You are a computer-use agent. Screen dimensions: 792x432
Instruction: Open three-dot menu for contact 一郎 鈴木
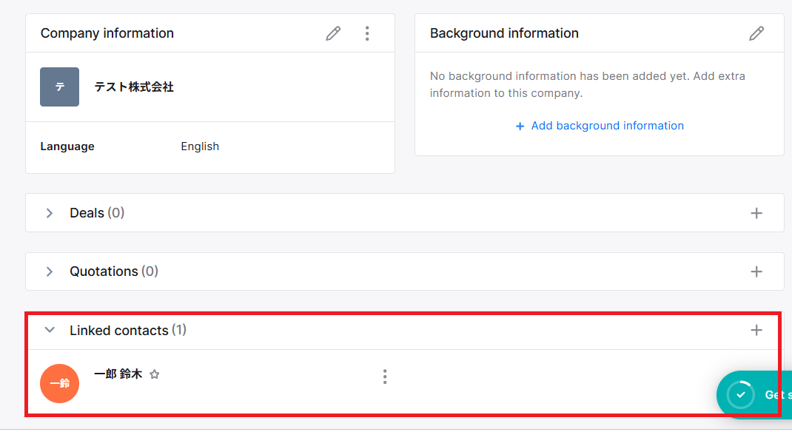tap(384, 377)
